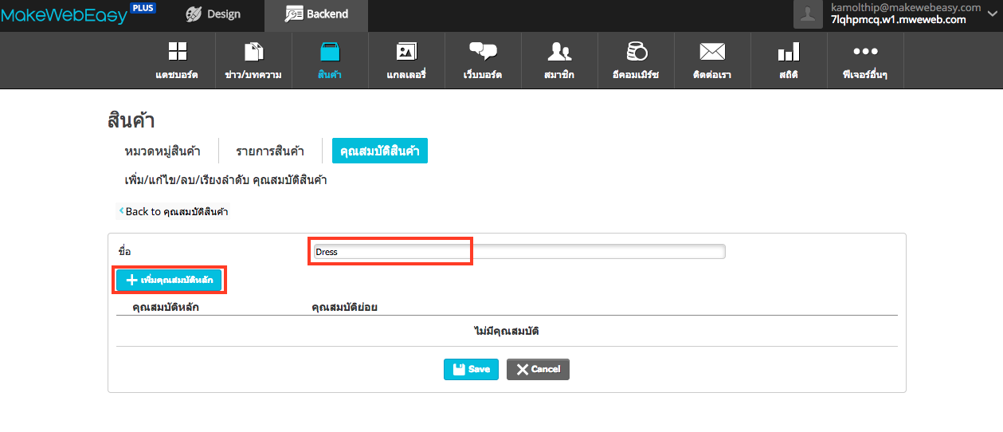
Task: Switch to the Design tab
Action: pos(212,14)
